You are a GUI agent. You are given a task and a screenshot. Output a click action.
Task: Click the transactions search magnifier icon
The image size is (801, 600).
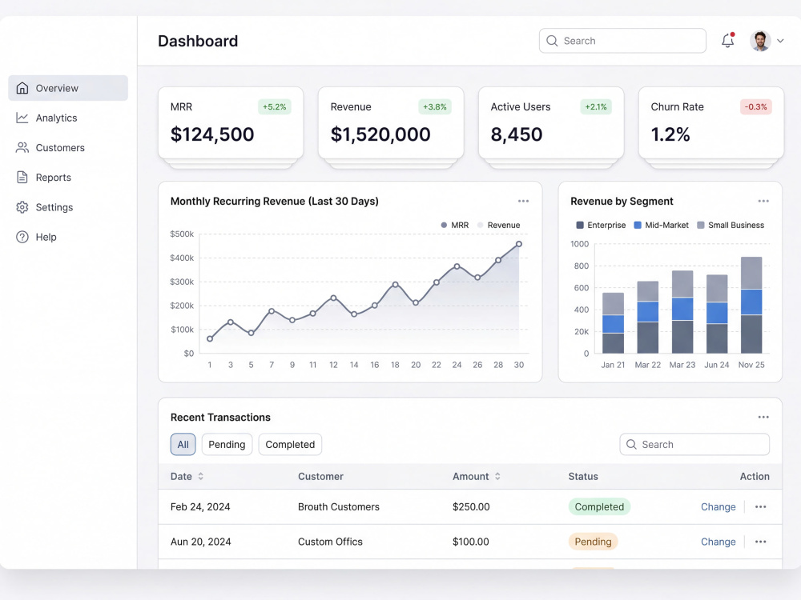pyautogui.click(x=631, y=444)
